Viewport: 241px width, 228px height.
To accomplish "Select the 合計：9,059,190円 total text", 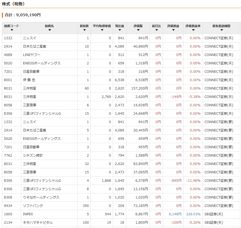I will pyautogui.click(x=23, y=15).
